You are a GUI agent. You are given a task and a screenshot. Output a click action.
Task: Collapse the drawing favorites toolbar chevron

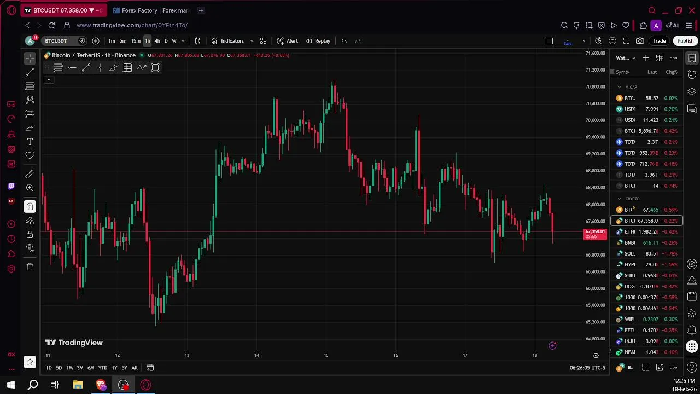[49, 80]
